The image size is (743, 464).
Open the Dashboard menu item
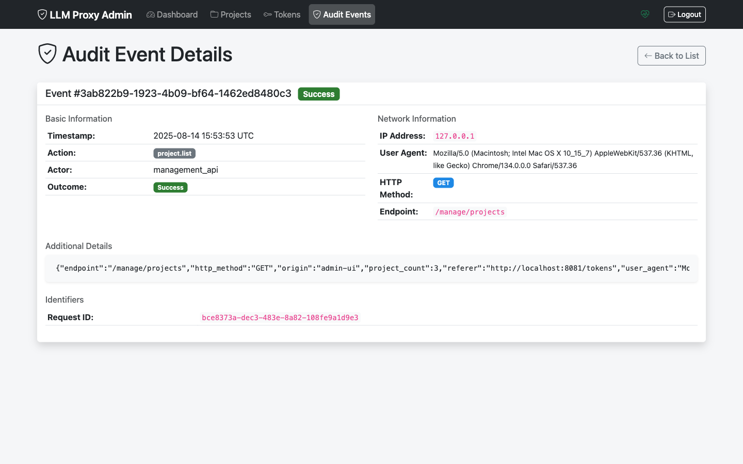point(172,14)
